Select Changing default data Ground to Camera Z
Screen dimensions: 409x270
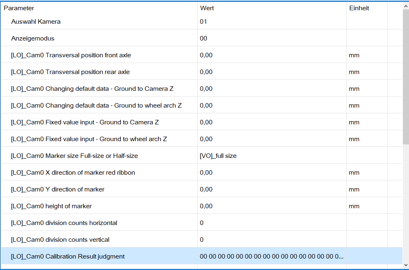point(92,89)
